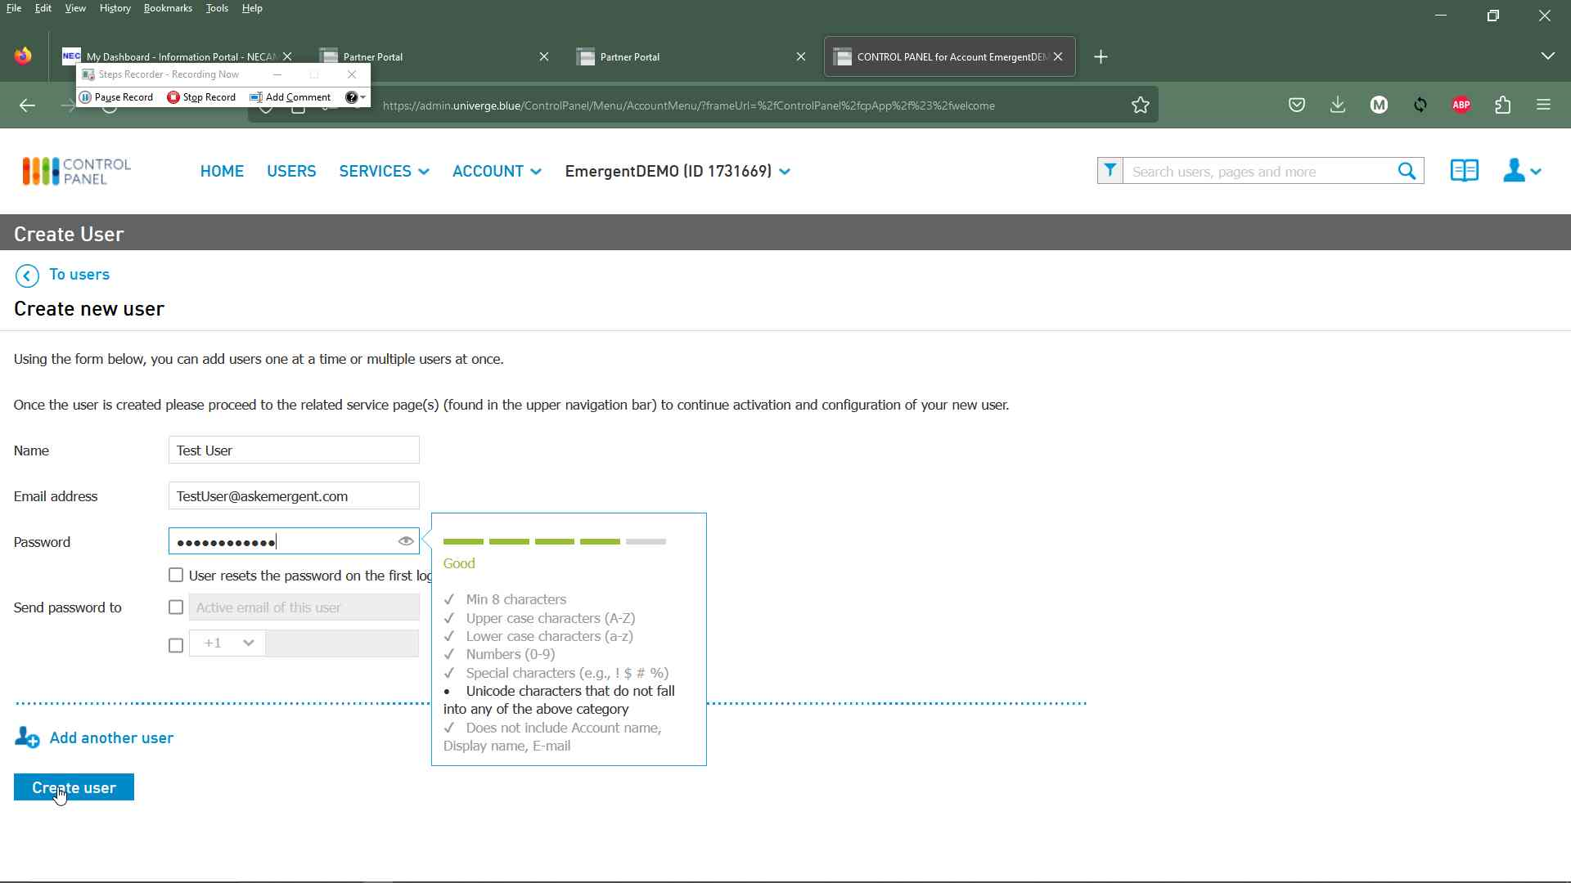This screenshot has height=883, width=1571.
Task: Click the back-circle arrow beside To users
Action: 27,276
